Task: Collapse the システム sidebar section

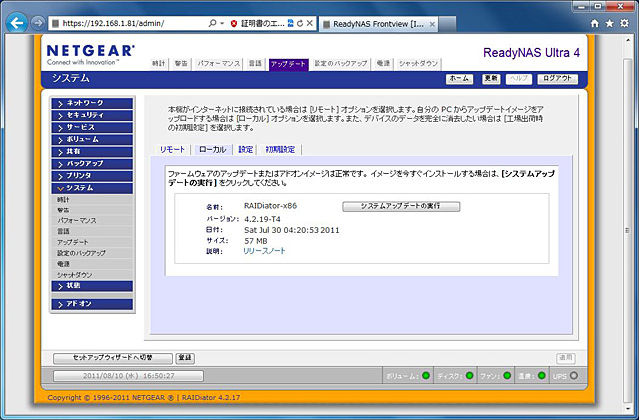Action: coord(94,188)
